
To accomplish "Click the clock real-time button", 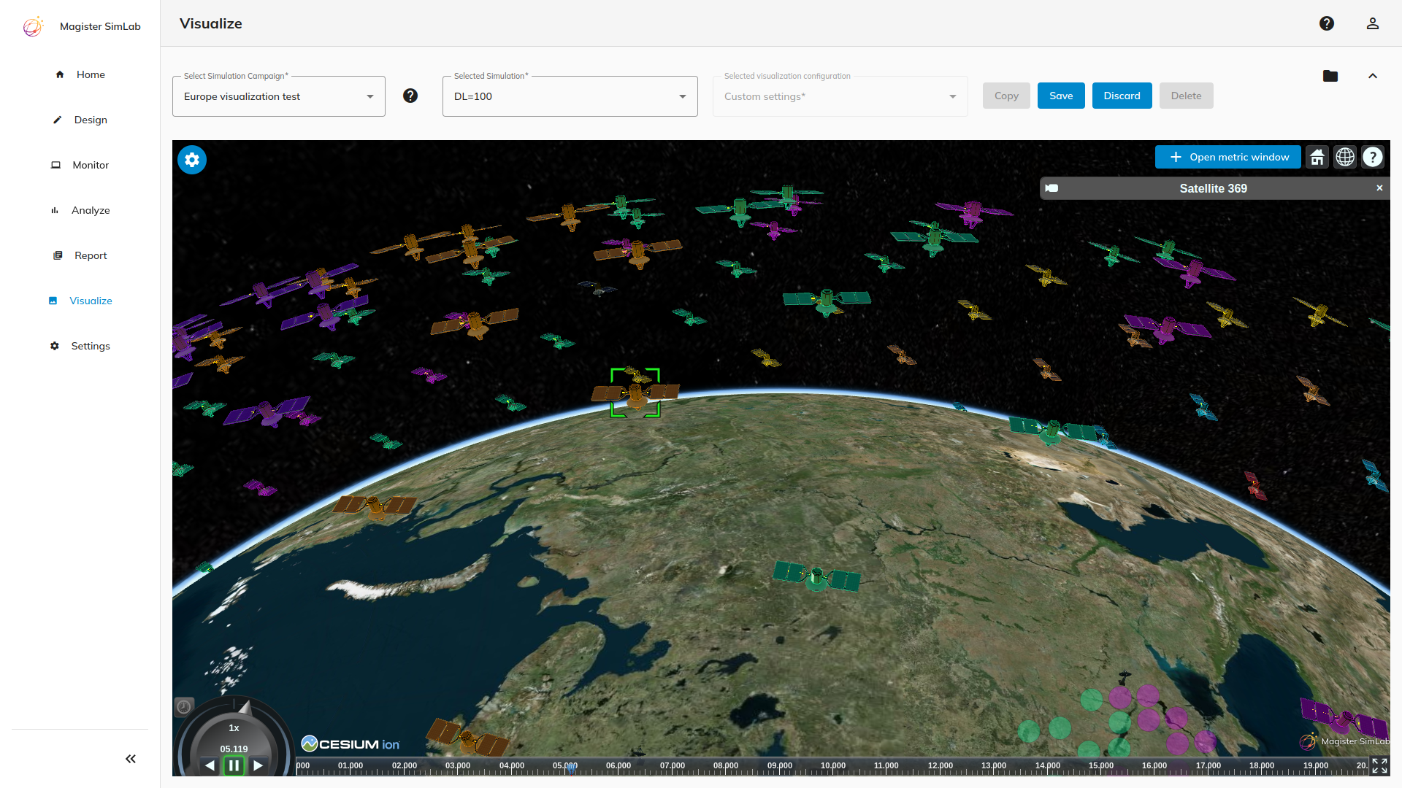I will pos(184,706).
